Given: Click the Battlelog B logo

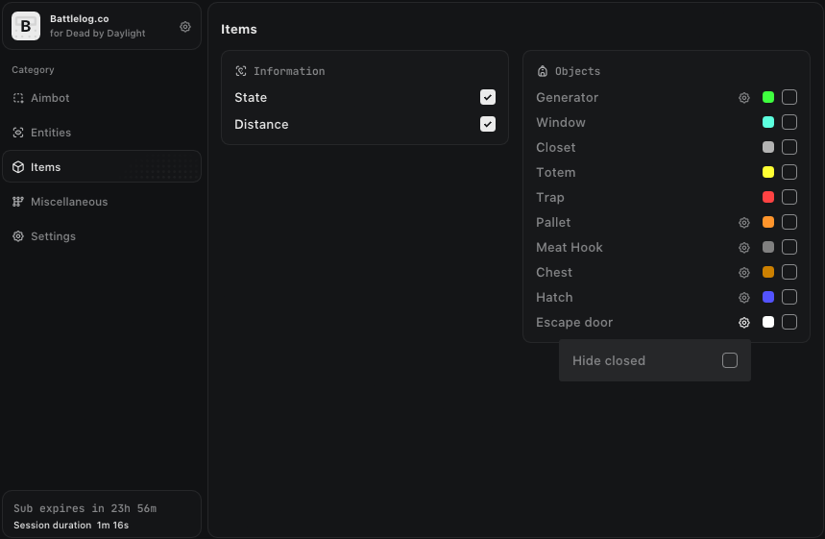Looking at the screenshot, I should (26, 26).
